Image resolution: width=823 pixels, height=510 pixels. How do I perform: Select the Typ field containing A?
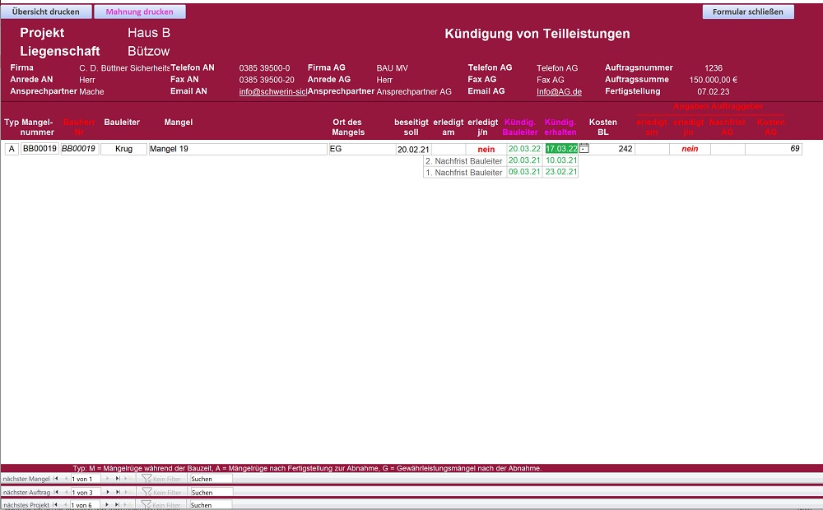click(12, 149)
